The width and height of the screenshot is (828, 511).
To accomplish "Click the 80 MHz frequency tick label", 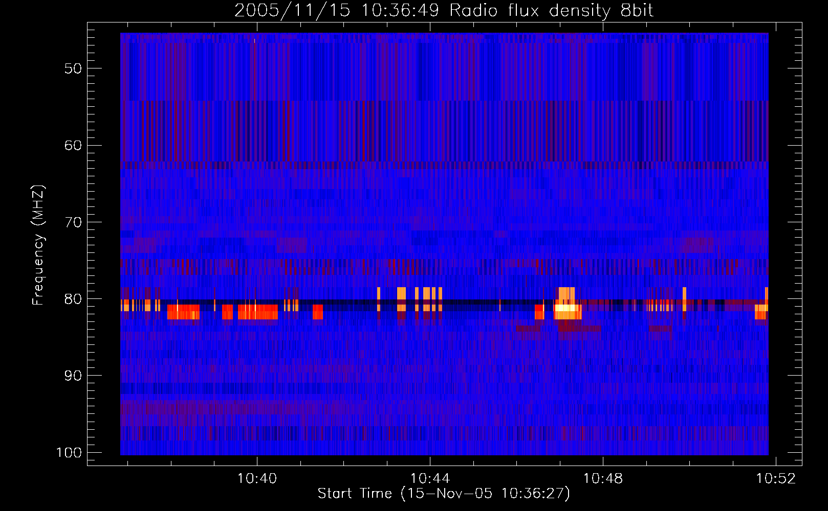I will pyautogui.click(x=73, y=299).
